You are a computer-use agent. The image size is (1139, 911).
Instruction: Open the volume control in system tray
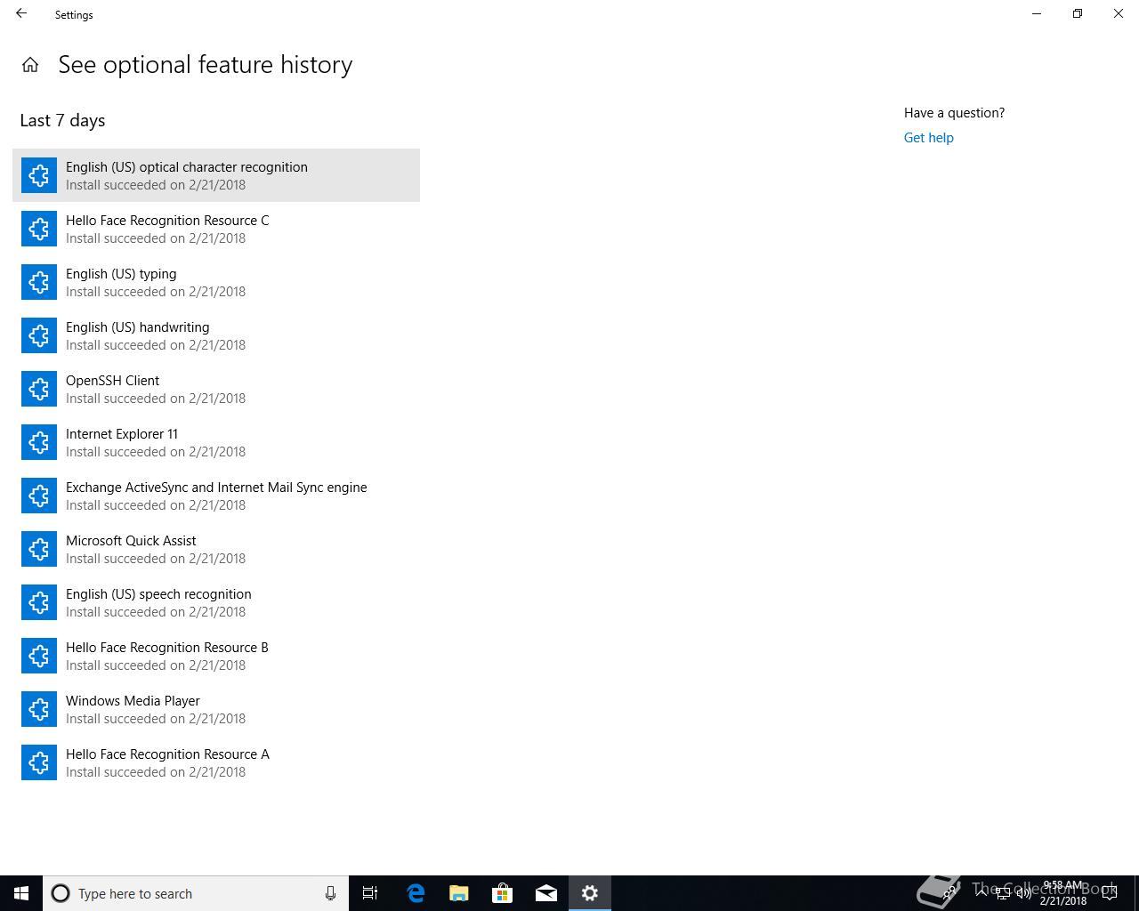pyautogui.click(x=1023, y=893)
